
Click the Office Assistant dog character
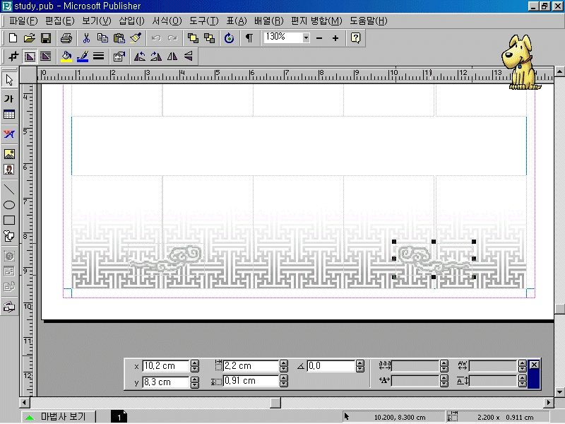pyautogui.click(x=521, y=62)
